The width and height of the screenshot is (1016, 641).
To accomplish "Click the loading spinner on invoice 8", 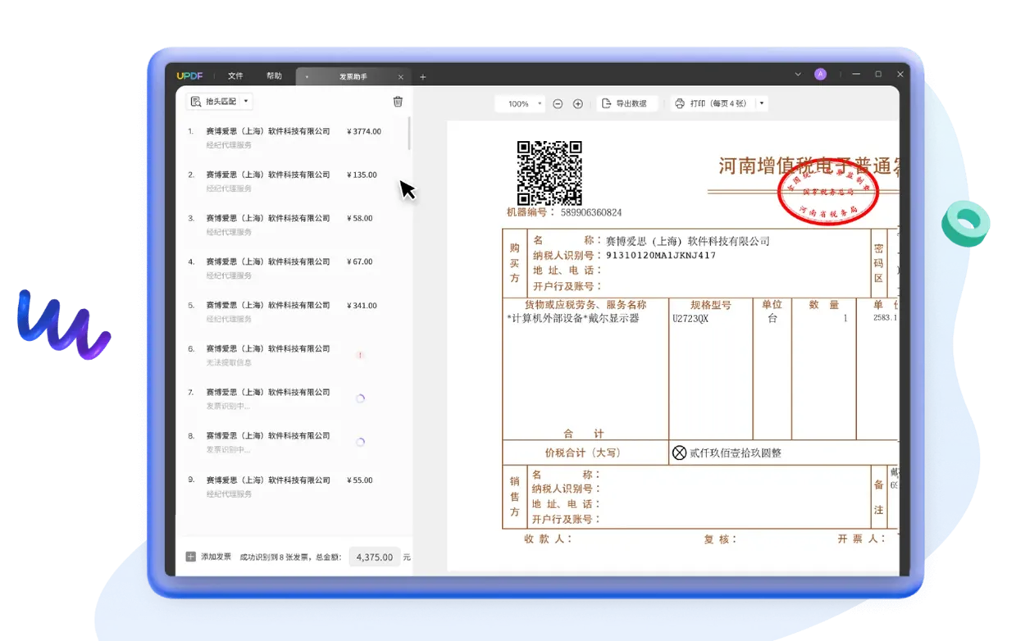I will (360, 442).
